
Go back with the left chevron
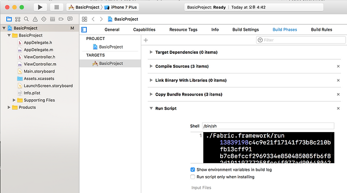93,19
